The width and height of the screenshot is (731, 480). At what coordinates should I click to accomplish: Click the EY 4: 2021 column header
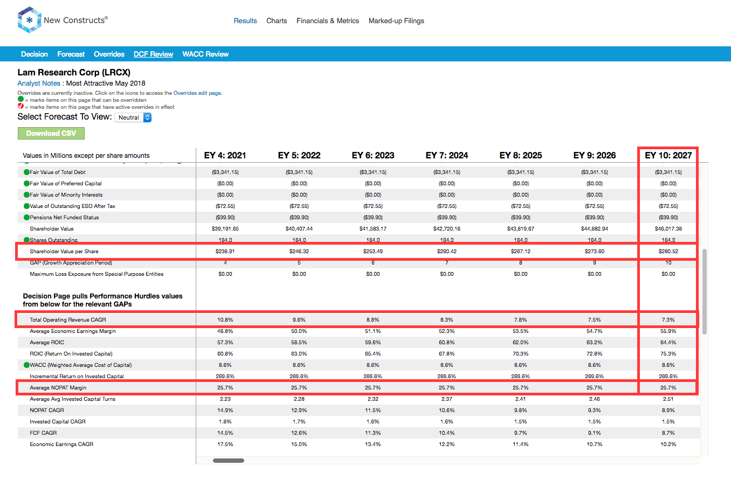225,155
